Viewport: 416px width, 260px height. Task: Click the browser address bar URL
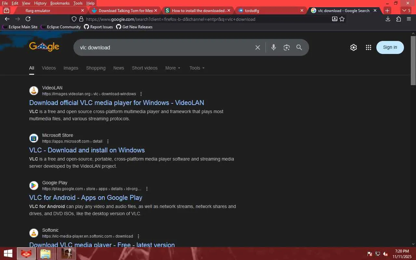click(x=171, y=19)
